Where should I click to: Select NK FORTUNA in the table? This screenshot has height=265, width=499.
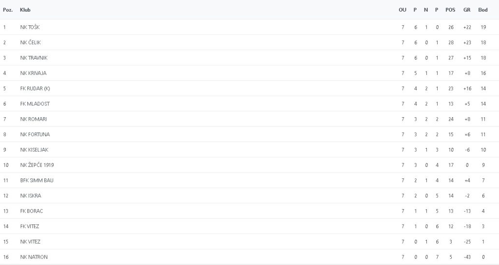[x=35, y=134]
